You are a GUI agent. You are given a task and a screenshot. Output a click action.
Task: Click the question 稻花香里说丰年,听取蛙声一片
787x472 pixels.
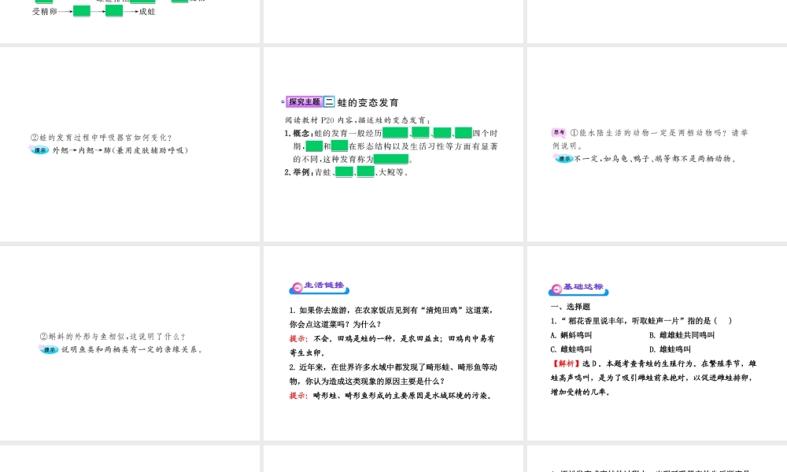tap(641, 320)
